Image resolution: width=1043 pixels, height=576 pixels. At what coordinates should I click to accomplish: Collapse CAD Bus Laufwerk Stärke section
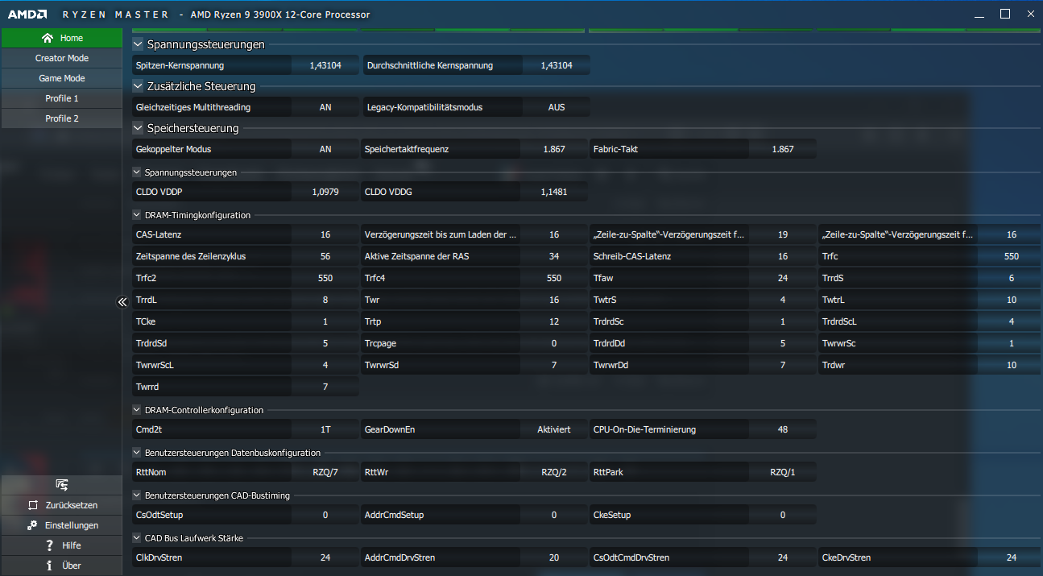point(137,538)
